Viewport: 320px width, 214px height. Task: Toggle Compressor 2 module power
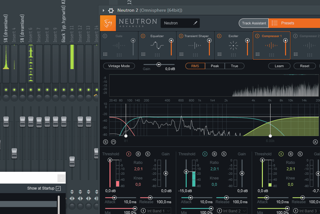(295, 36)
